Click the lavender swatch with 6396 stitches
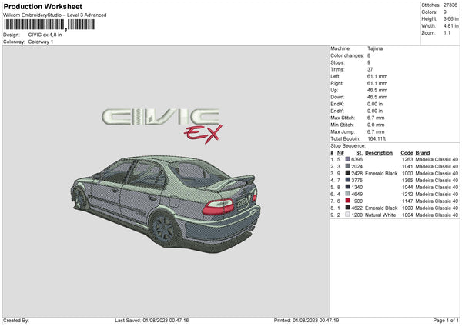The height and width of the screenshot is (326, 462). (x=348, y=159)
